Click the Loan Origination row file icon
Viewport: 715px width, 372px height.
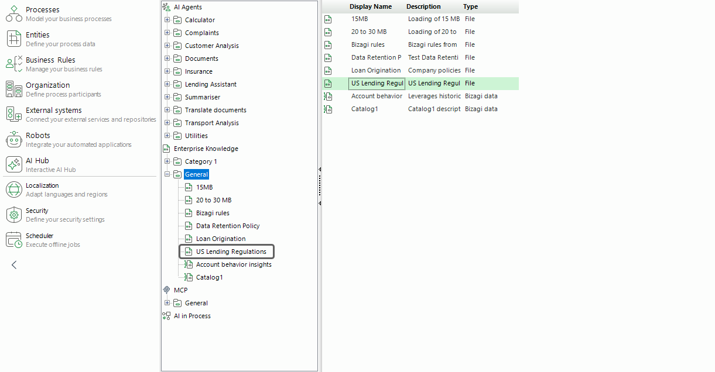coord(328,70)
